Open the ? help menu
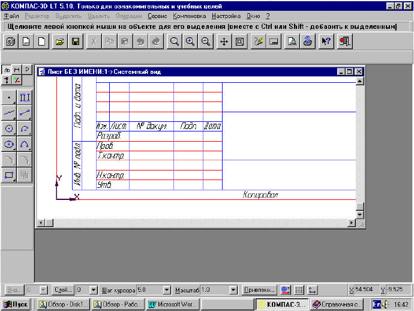 point(268,16)
